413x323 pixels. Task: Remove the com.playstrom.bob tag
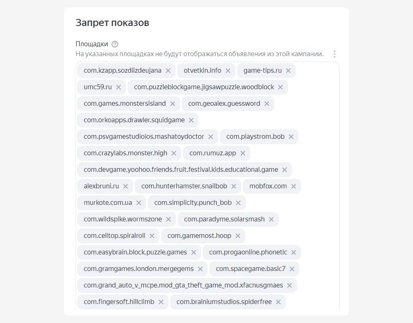pos(291,137)
